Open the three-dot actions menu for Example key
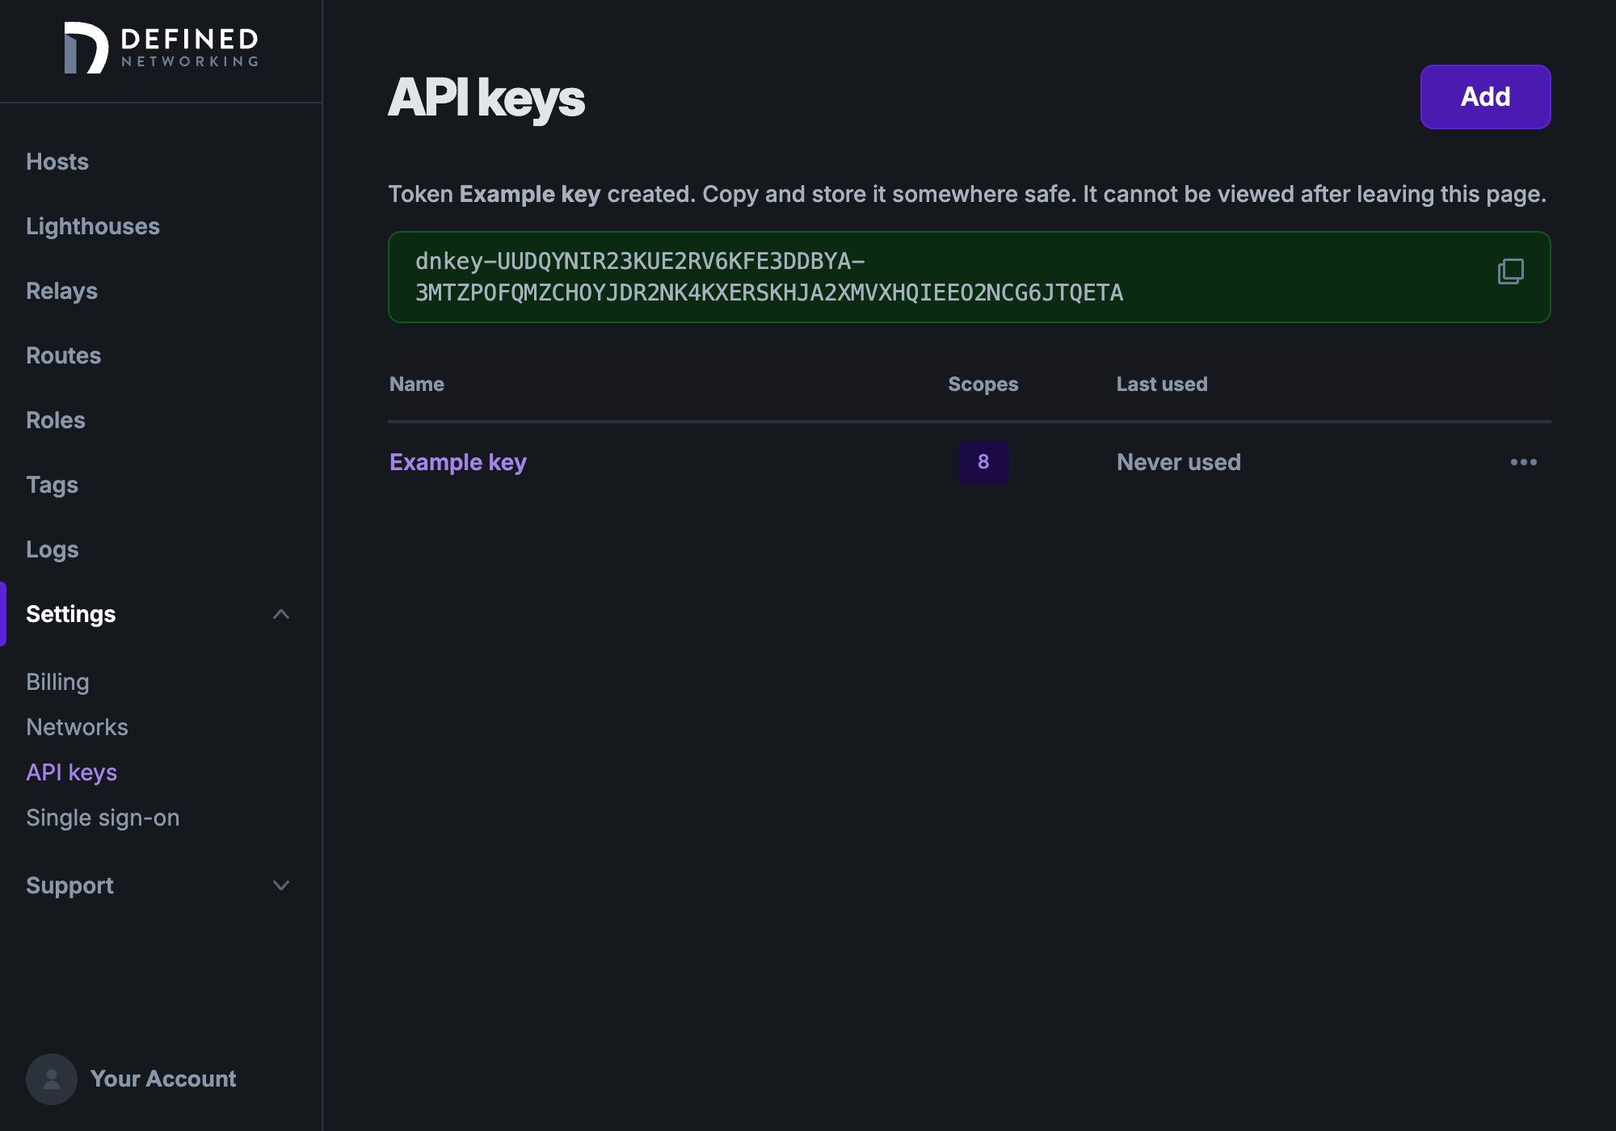Image resolution: width=1616 pixels, height=1131 pixels. pyautogui.click(x=1524, y=461)
